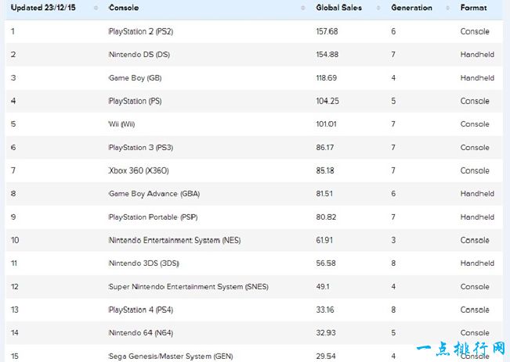The image size is (510, 362).
Task: Click the Console column header label
Action: click(x=124, y=8)
